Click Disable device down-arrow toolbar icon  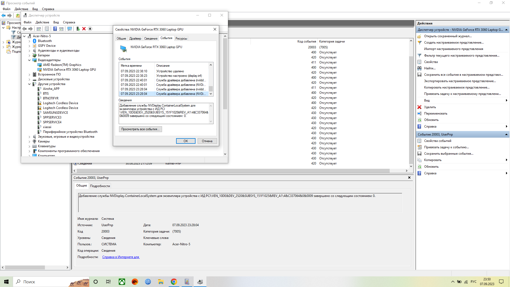click(x=90, y=29)
